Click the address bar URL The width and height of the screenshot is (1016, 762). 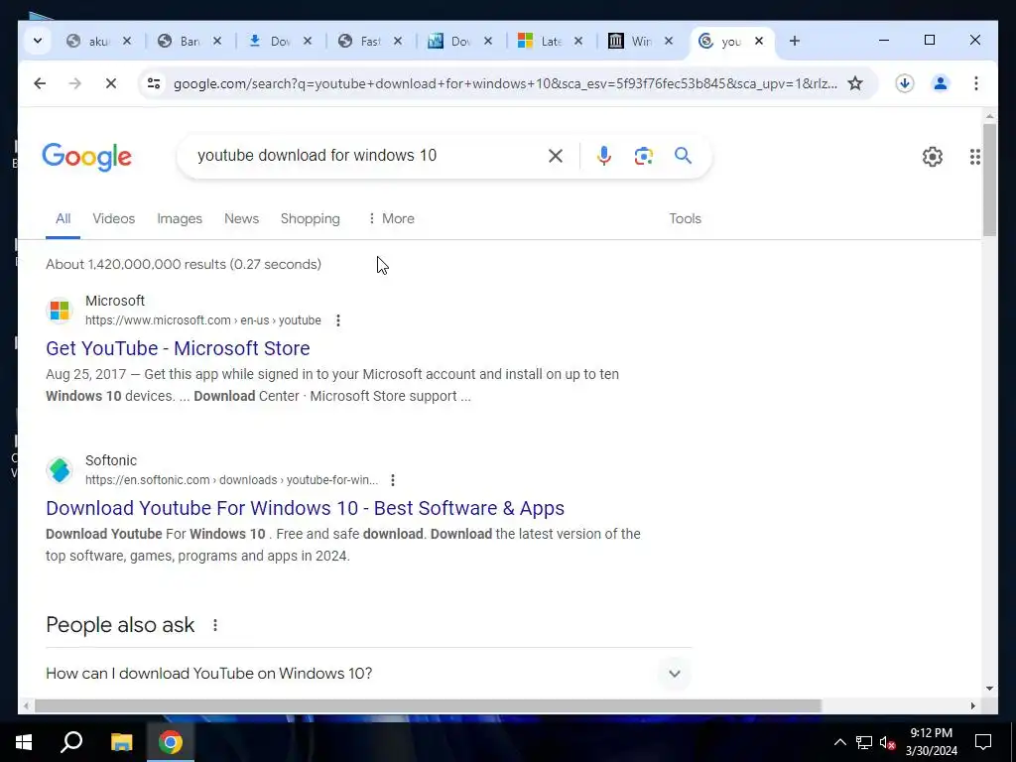coord(505,83)
